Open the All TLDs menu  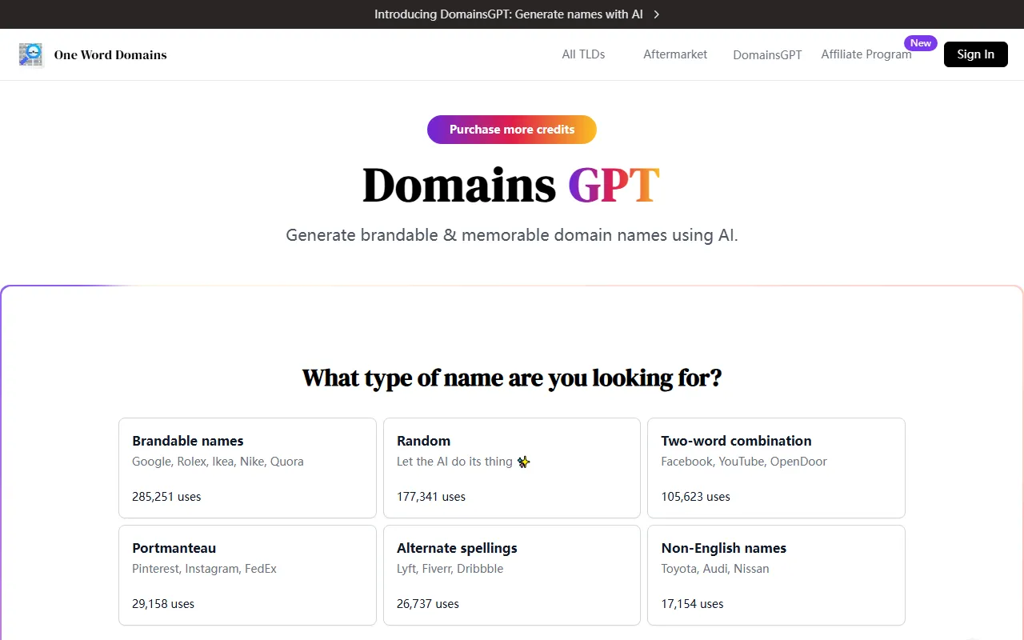point(583,54)
